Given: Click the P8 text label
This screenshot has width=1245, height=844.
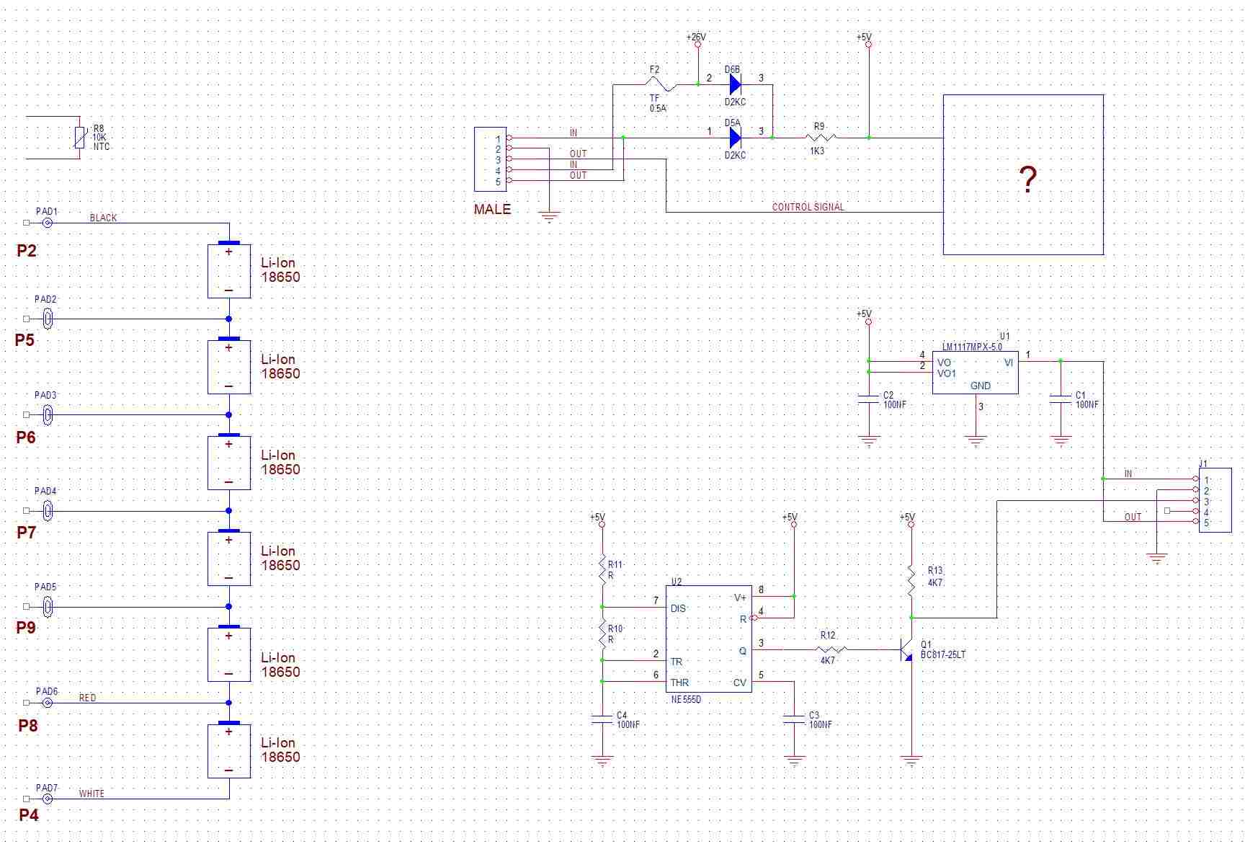Looking at the screenshot, I should (x=28, y=726).
